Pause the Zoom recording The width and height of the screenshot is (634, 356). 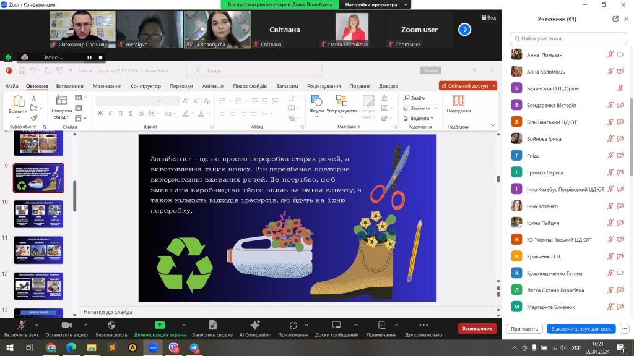[x=89, y=57]
